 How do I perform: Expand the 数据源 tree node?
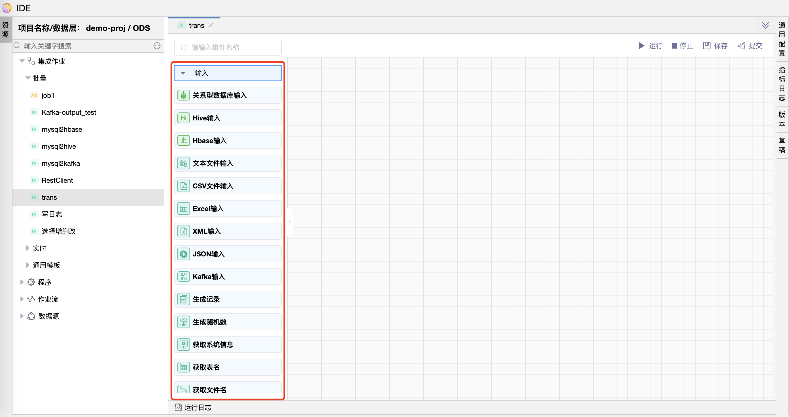[22, 316]
